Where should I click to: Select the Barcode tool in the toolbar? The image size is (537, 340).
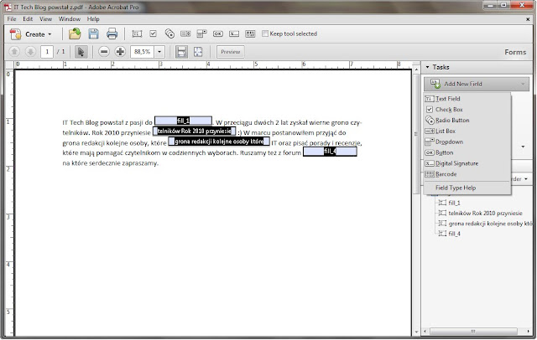pyautogui.click(x=250, y=33)
